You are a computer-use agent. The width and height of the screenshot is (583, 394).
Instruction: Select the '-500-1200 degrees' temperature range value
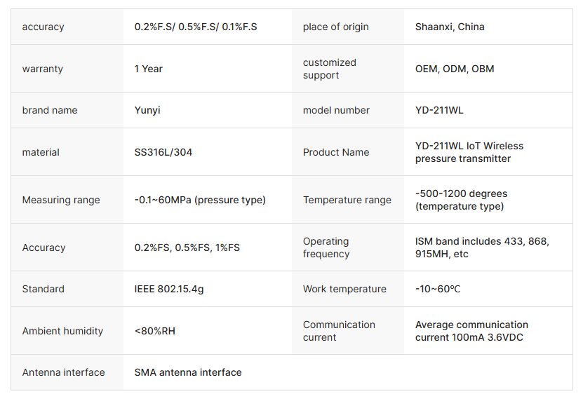[x=461, y=193]
